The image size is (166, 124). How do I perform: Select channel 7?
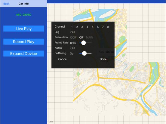(x=103, y=27)
